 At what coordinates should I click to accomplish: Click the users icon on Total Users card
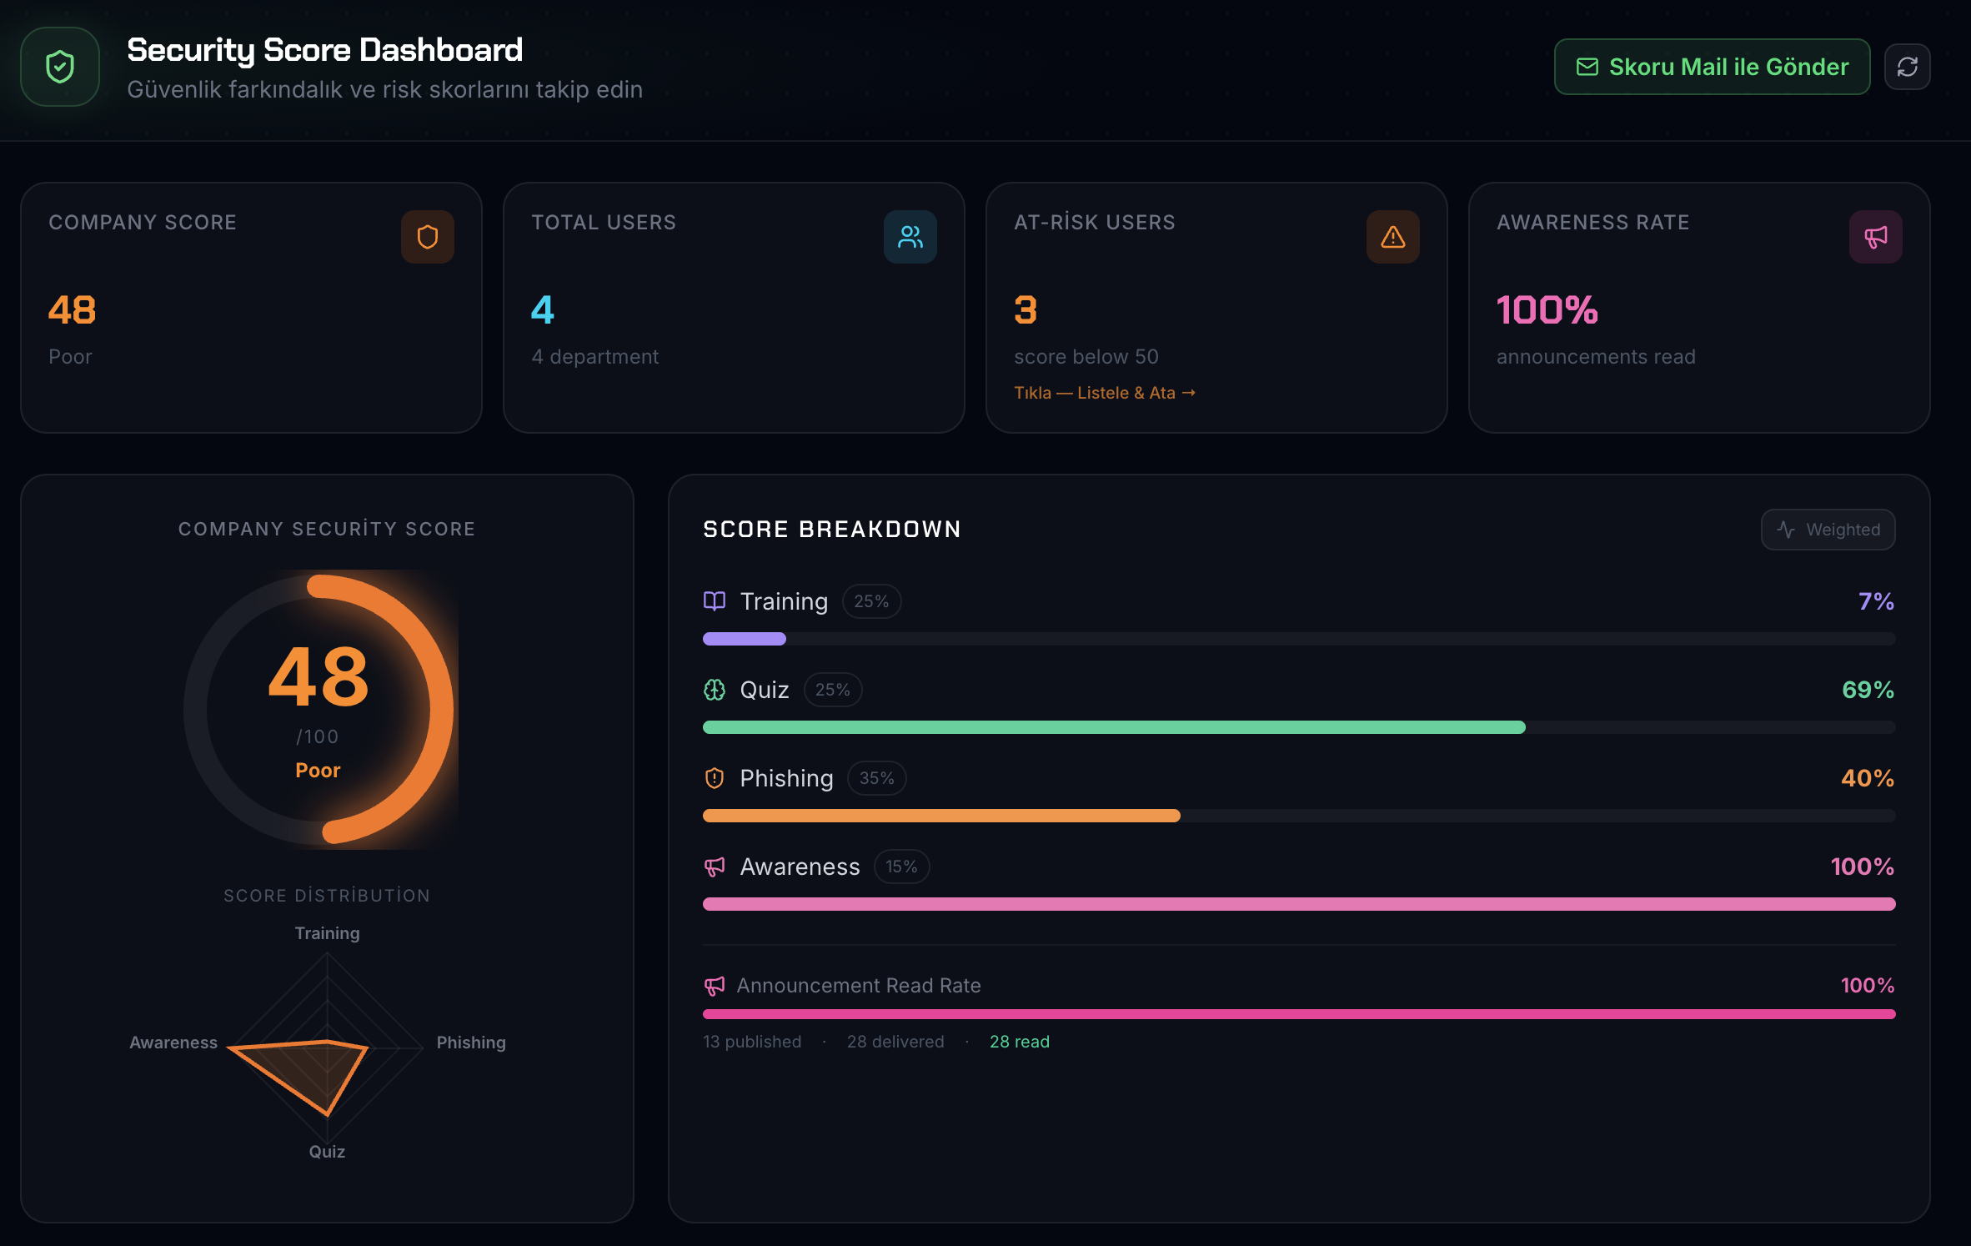pyautogui.click(x=910, y=237)
